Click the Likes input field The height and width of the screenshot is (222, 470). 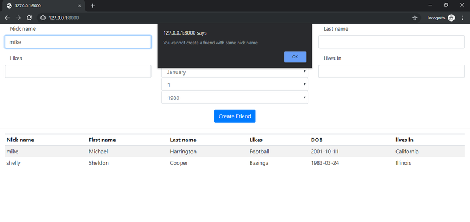[x=78, y=72]
